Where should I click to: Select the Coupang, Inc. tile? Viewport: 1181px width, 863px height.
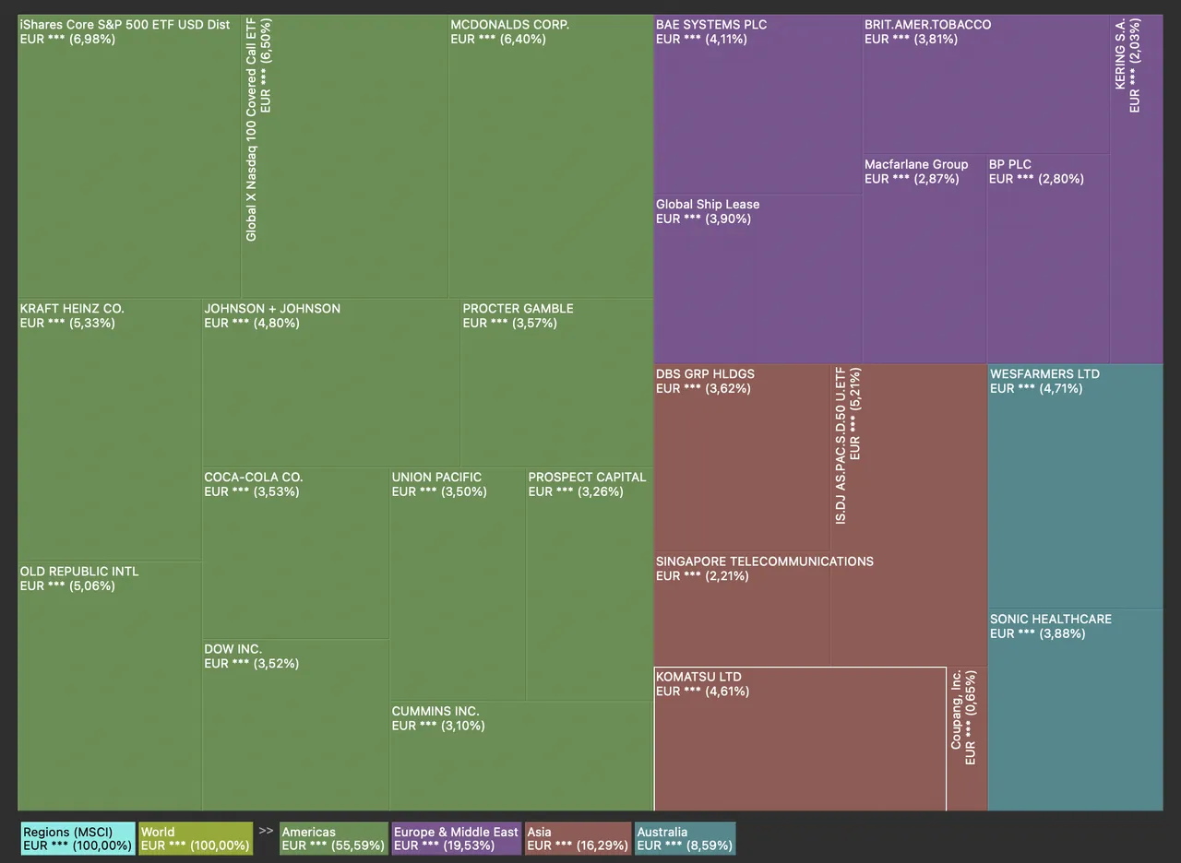point(967,739)
